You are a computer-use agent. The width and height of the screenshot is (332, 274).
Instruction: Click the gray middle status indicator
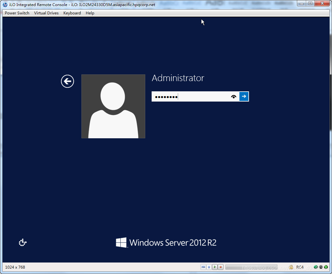[x=321, y=267]
